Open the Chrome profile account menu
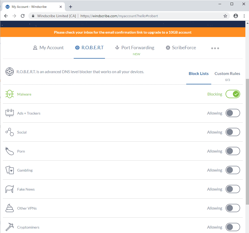The image size is (249, 233). coord(236,16)
